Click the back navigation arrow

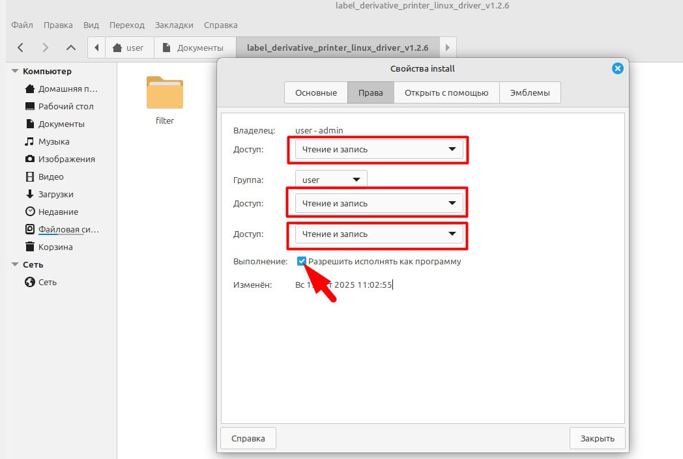(21, 48)
